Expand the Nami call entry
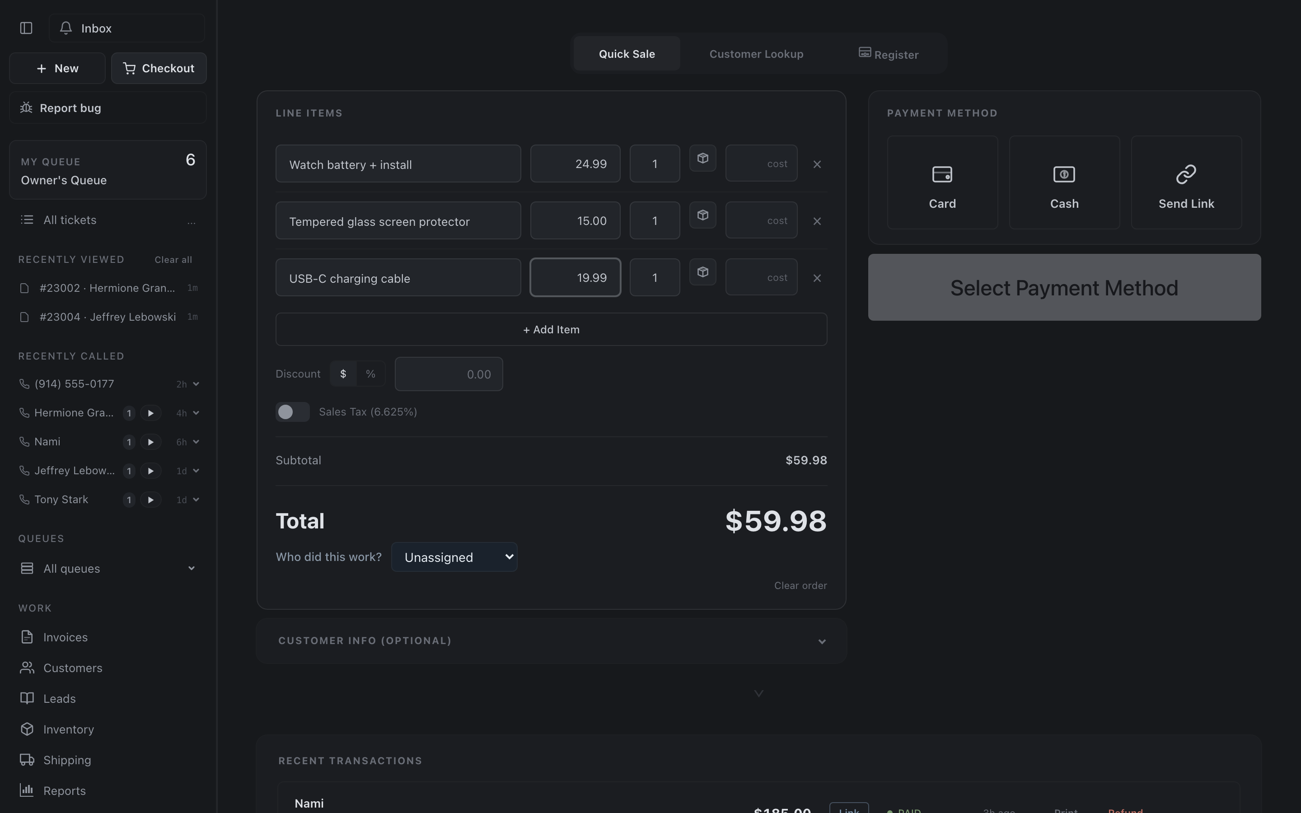Image resolution: width=1301 pixels, height=813 pixels. (196, 442)
